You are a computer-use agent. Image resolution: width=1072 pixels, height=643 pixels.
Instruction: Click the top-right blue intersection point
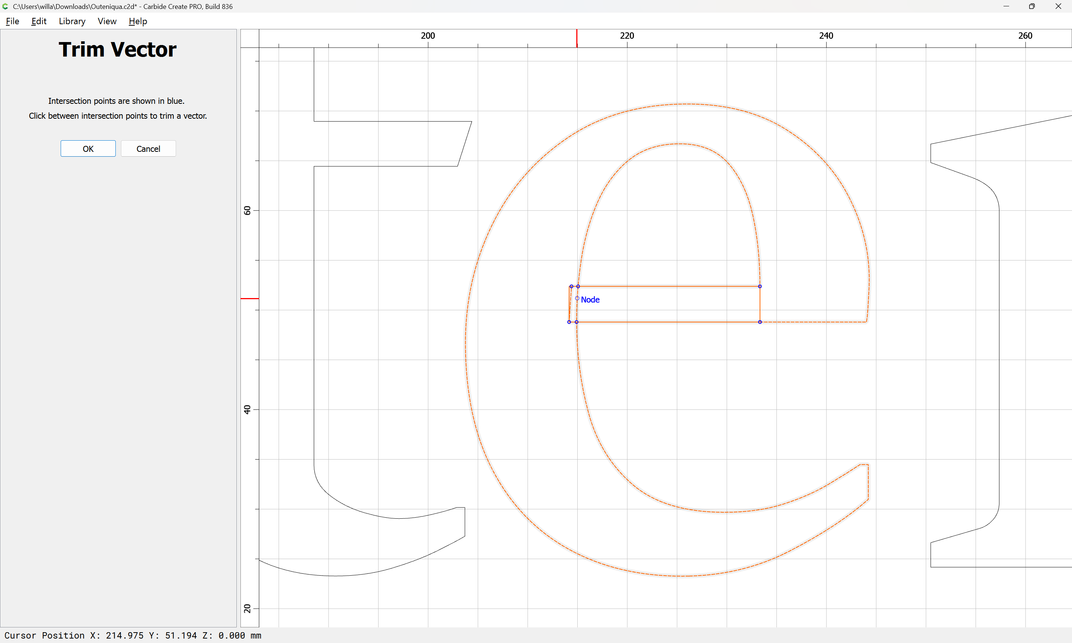tap(760, 287)
